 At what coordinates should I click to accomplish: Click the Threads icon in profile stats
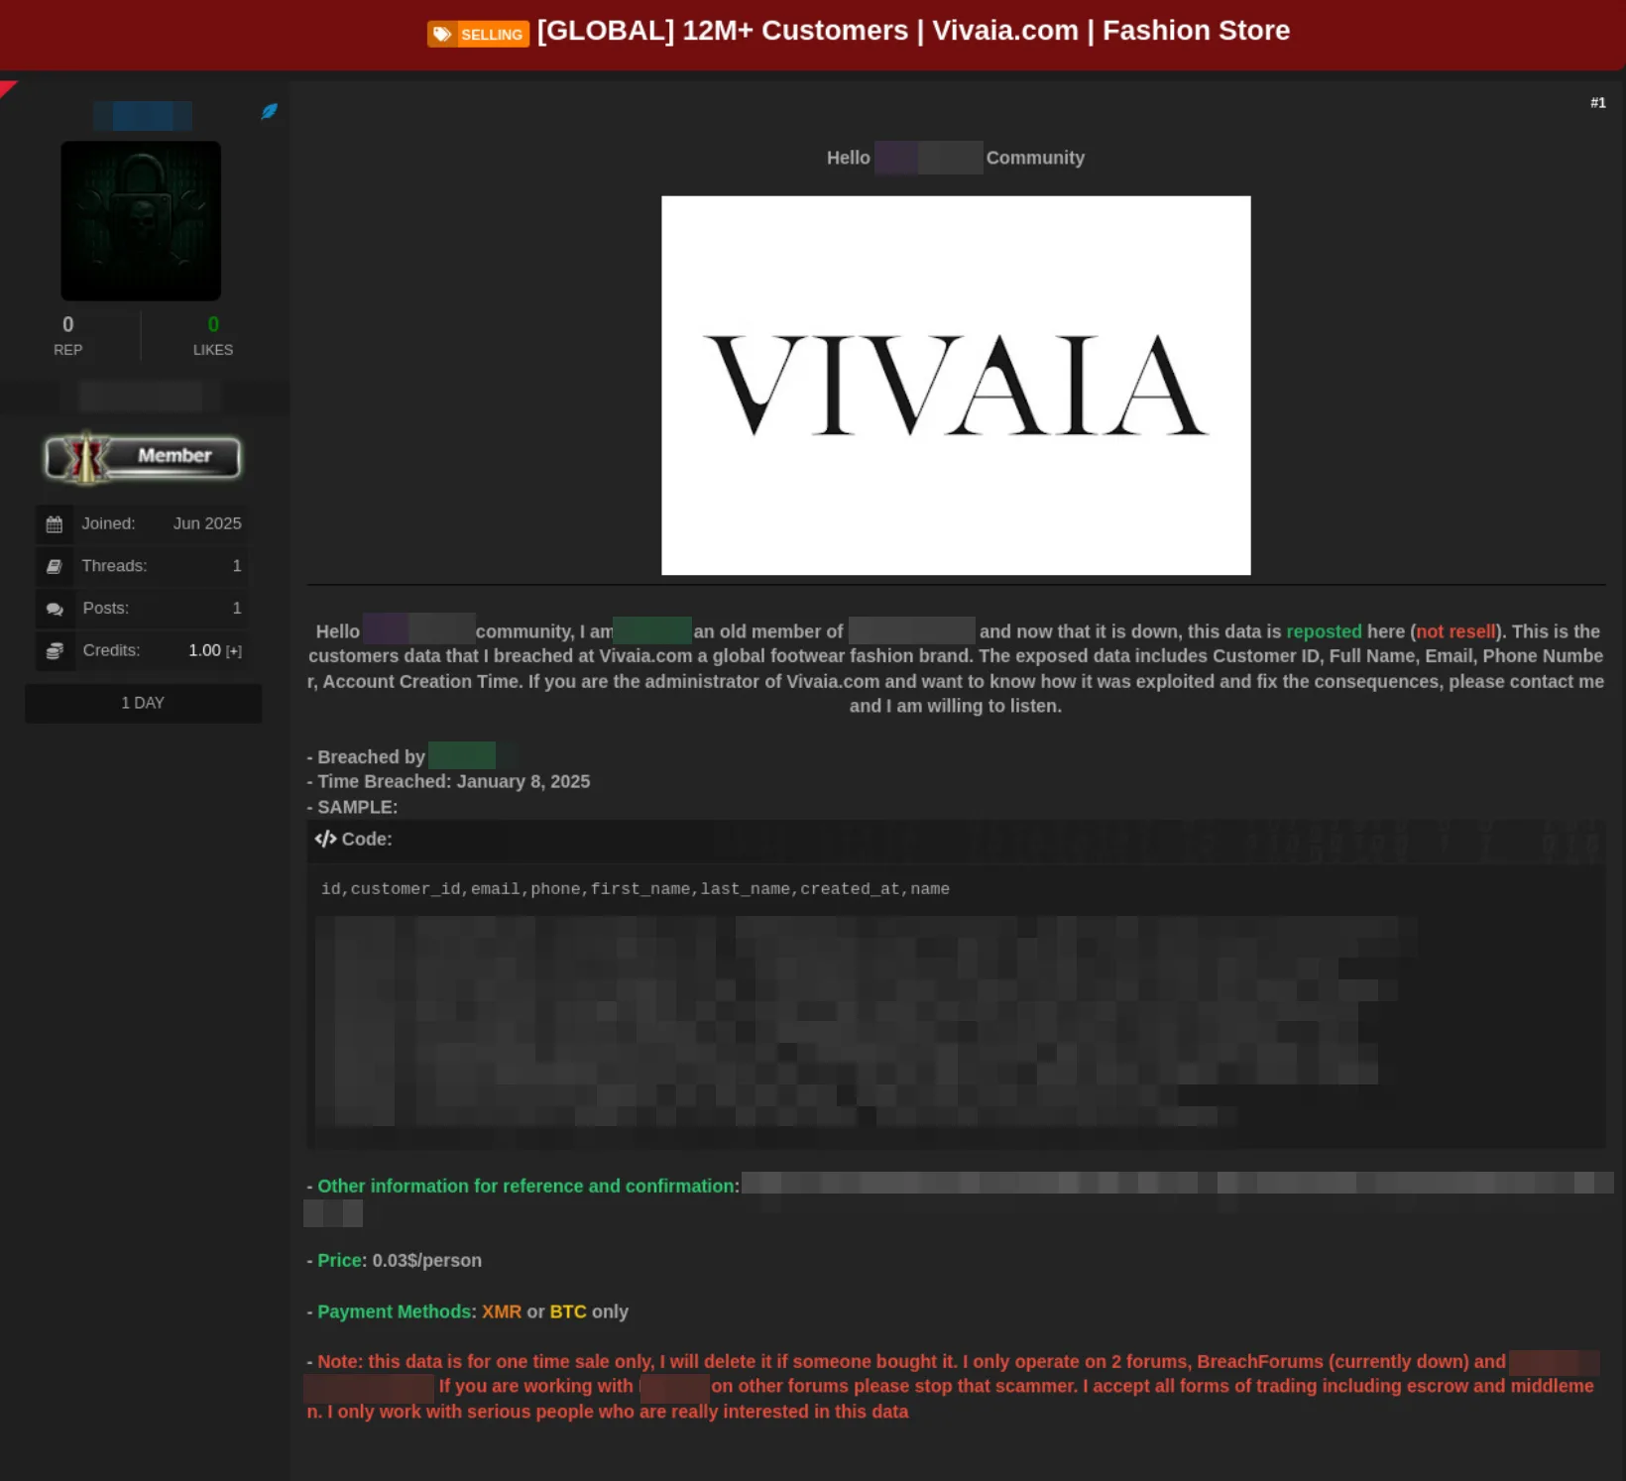click(55, 566)
